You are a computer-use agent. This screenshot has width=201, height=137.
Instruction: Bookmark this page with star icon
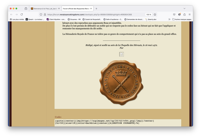pyautogui.click(x=155, y=15)
